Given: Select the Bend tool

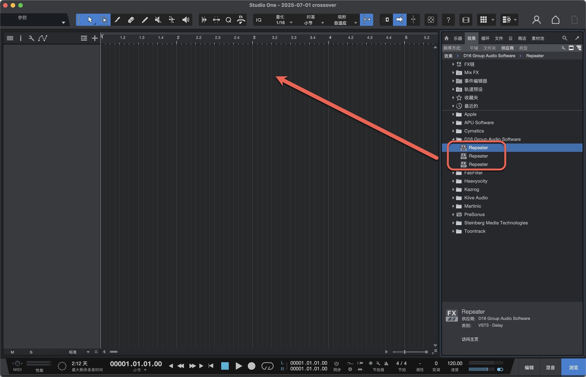Looking at the screenshot, I should (x=172, y=20).
